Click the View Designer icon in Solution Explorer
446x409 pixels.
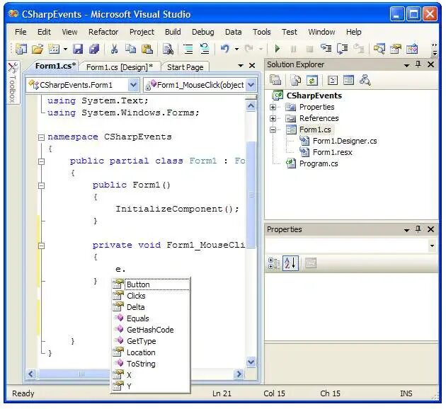tap(348, 80)
